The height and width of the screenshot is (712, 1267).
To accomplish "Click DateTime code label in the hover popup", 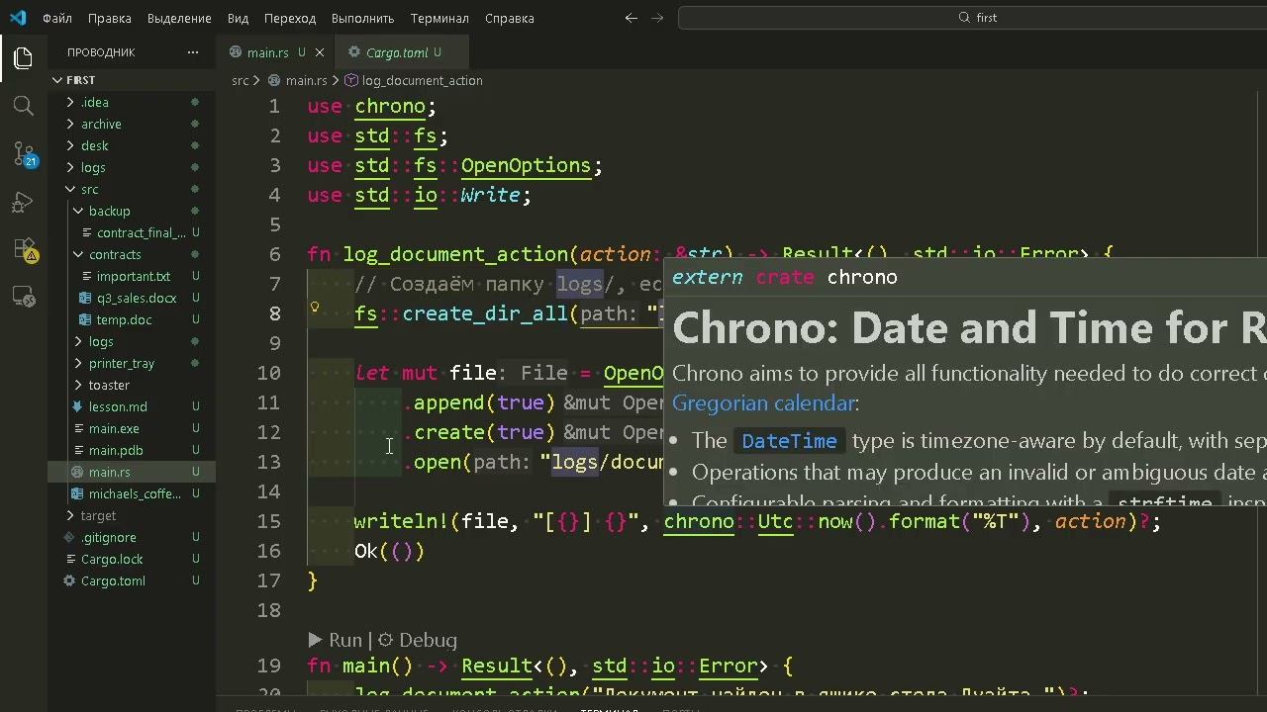I will click(x=789, y=441).
